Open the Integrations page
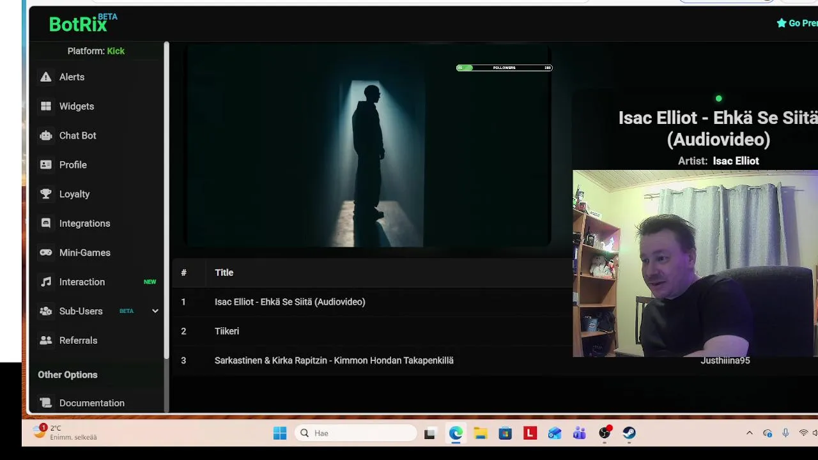 coord(85,224)
